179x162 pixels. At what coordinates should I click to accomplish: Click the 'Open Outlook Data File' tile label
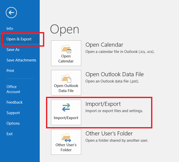click(66, 88)
